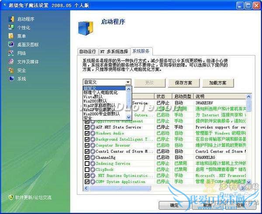
Task: Click the 网络 sidebar icon
Action: click(x=11, y=53)
